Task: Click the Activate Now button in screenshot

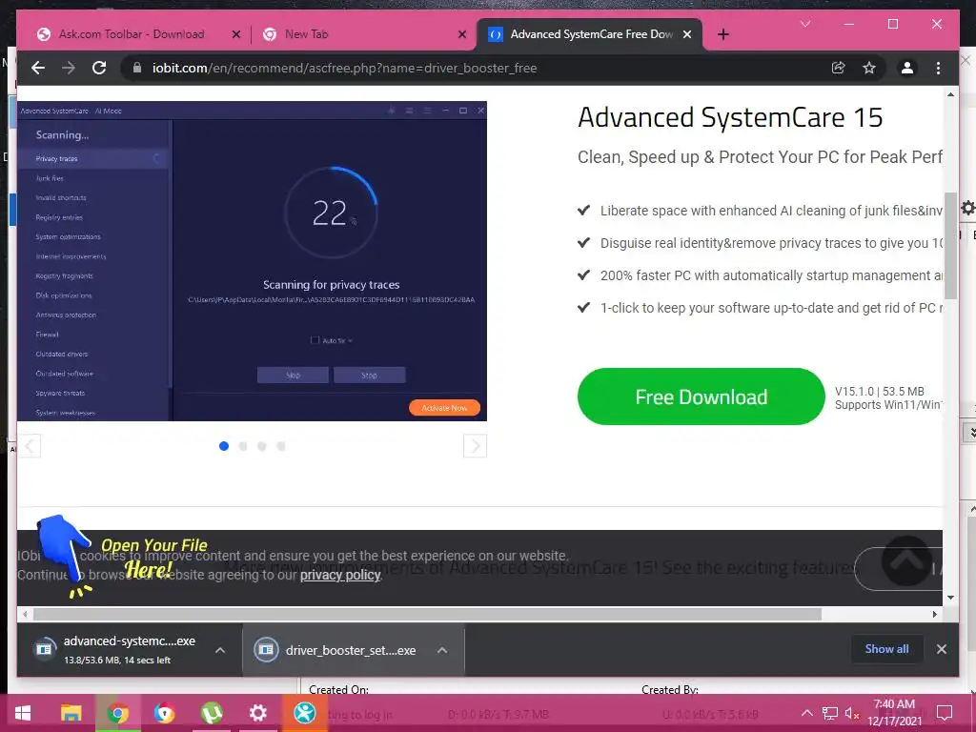Action: (x=444, y=408)
